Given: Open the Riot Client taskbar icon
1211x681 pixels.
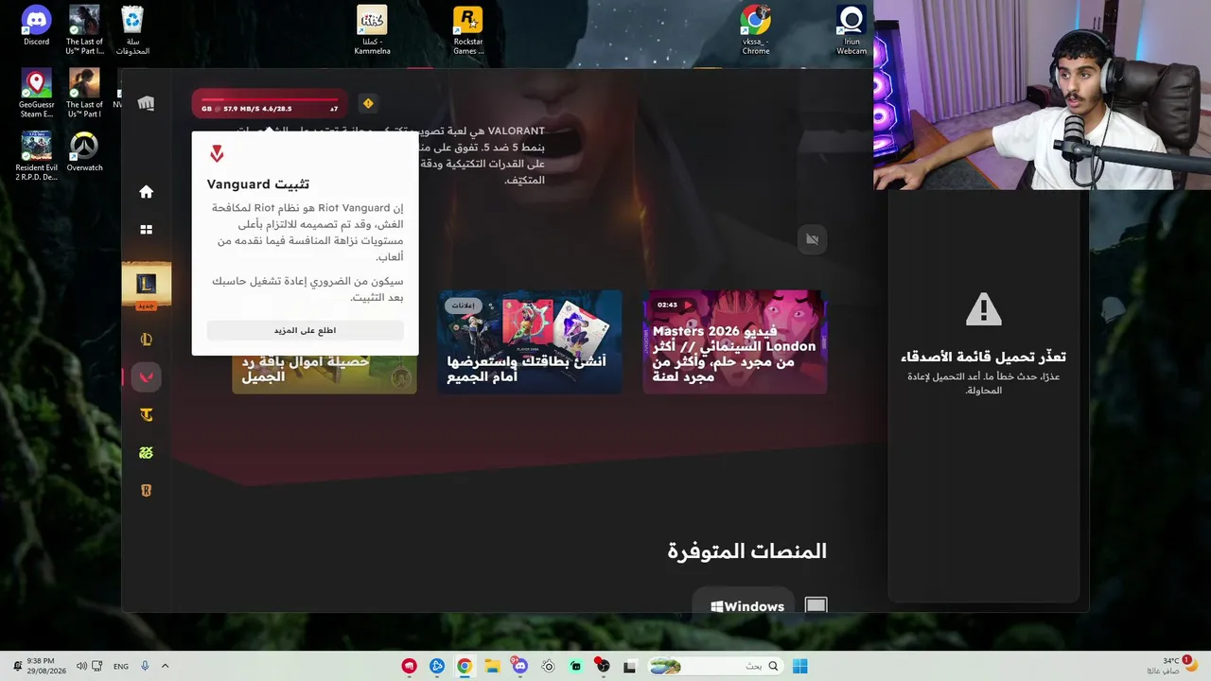Looking at the screenshot, I should point(409,667).
